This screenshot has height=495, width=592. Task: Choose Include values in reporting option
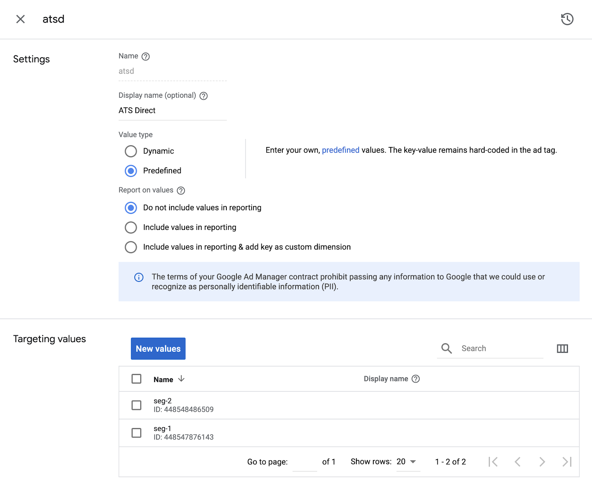(131, 227)
